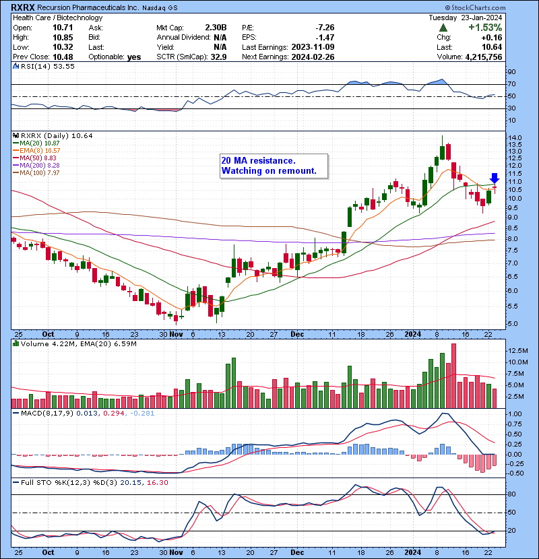The image size is (539, 559).
Task: Click the P/E value -7.26
Action: point(325,28)
